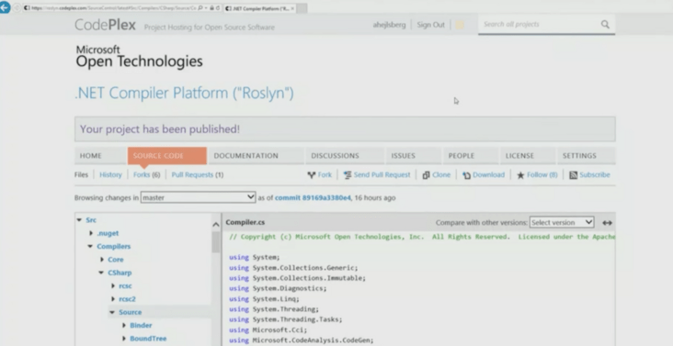Open a new browser tab
Viewport: 673px width, 346px height.
302,8
